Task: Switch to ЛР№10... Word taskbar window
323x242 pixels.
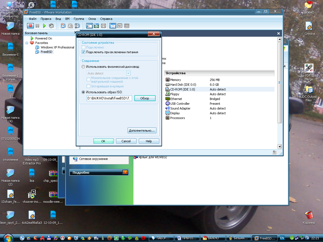Action: pos(187,238)
